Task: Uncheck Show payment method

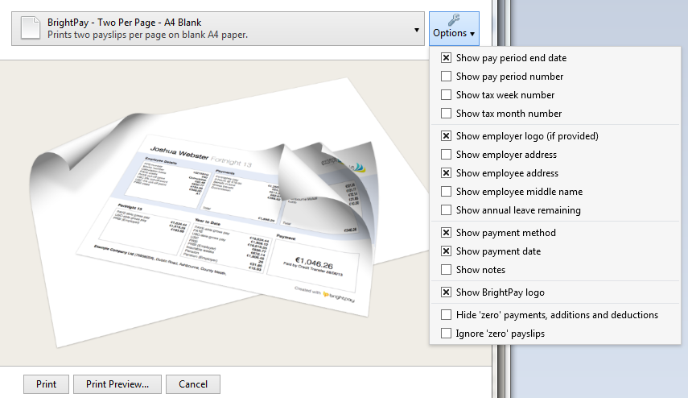Action: click(x=446, y=233)
